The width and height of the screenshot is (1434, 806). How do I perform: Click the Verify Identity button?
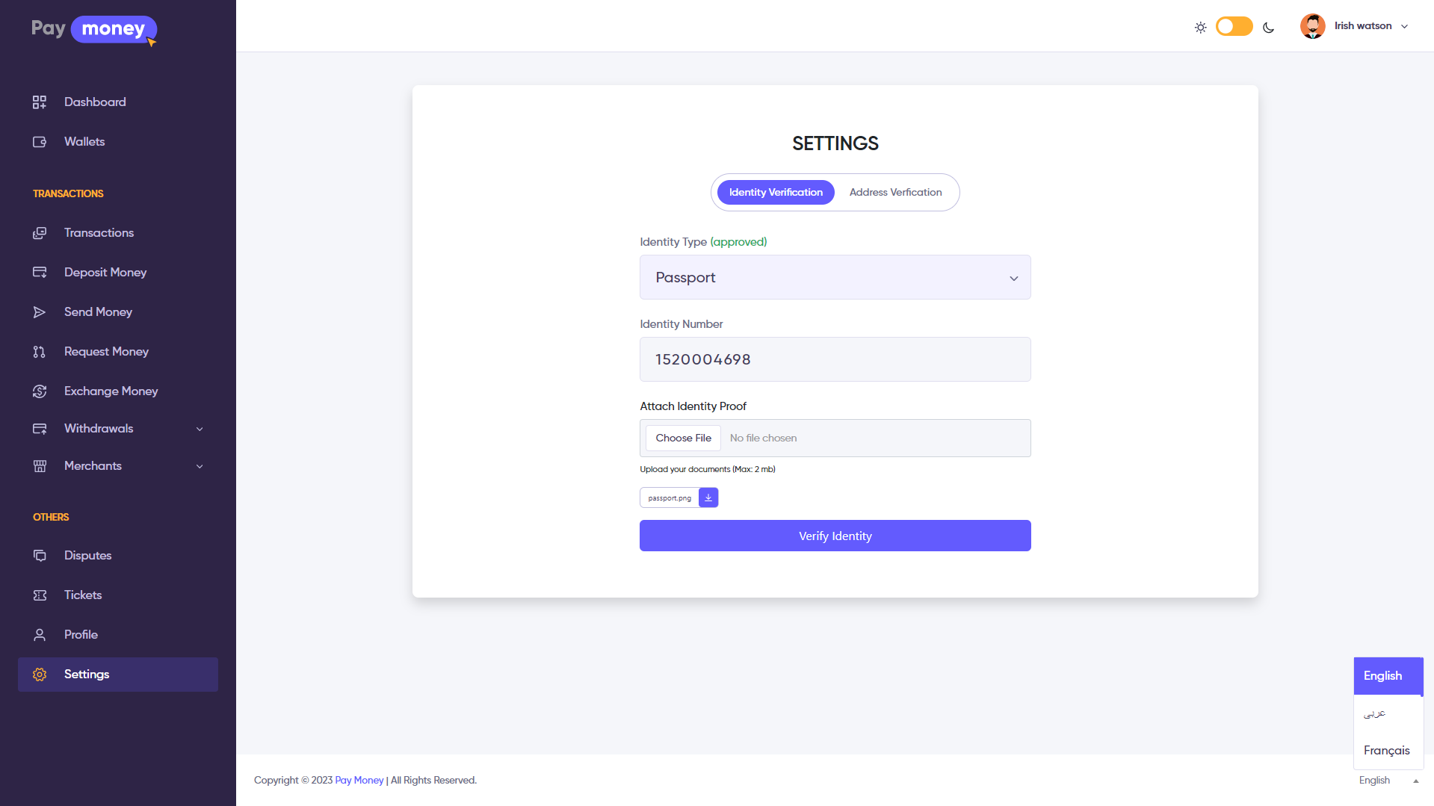835,536
